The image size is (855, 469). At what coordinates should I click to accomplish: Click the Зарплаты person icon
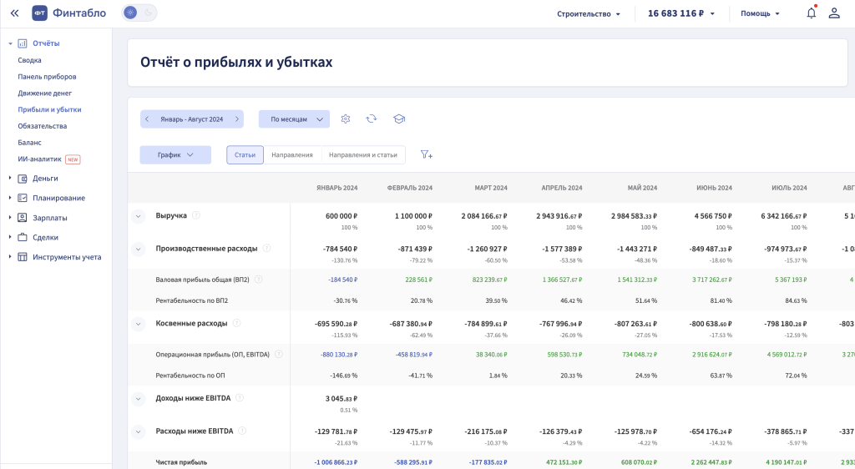(x=23, y=217)
